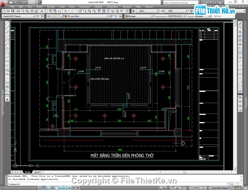Toggle Polar Tracking in status bar
This screenshot has height=190, width=248.
(x=52, y=188)
